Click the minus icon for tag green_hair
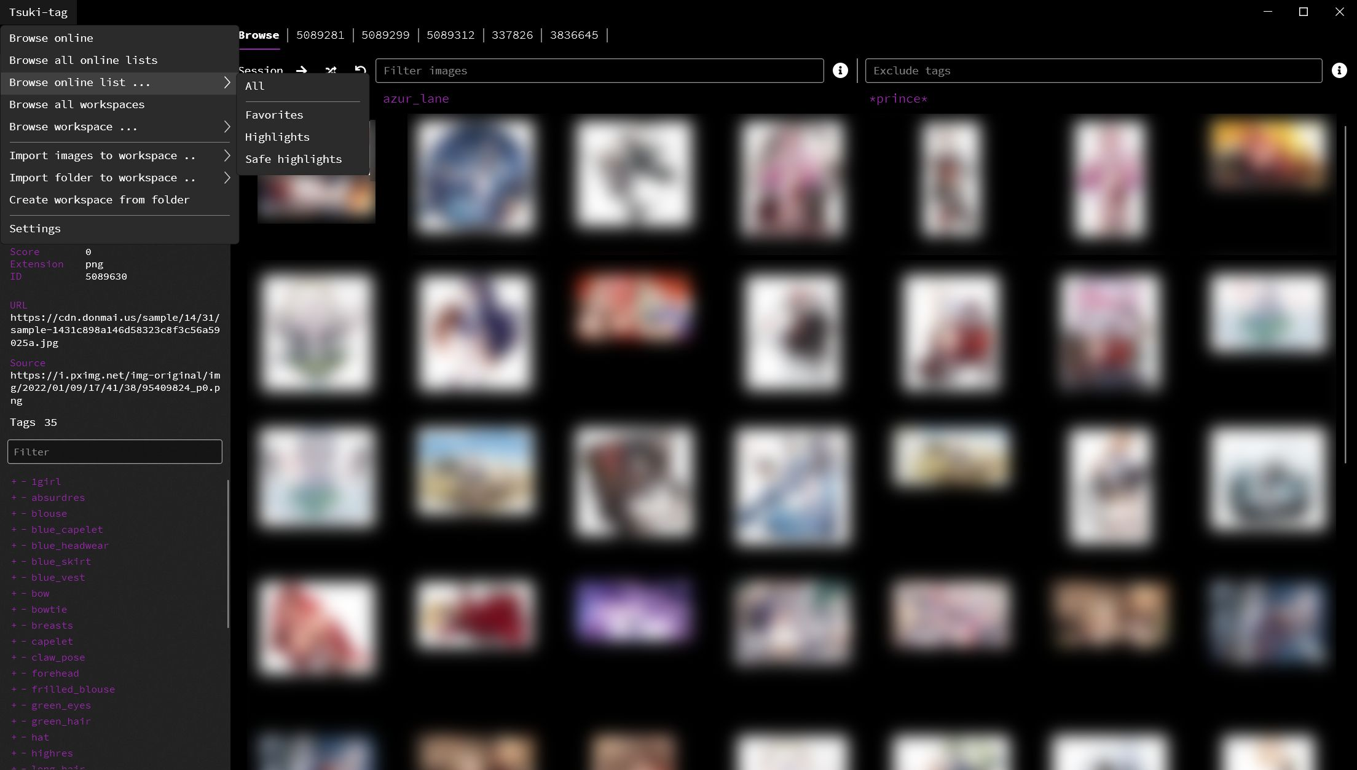The image size is (1357, 770). [24, 721]
